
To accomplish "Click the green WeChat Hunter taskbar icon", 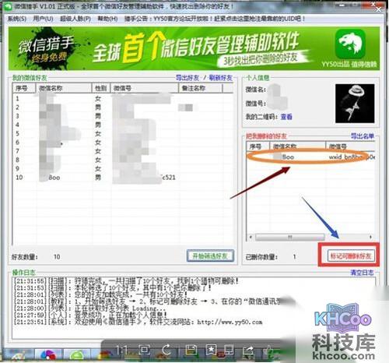I will [x=77, y=356].
